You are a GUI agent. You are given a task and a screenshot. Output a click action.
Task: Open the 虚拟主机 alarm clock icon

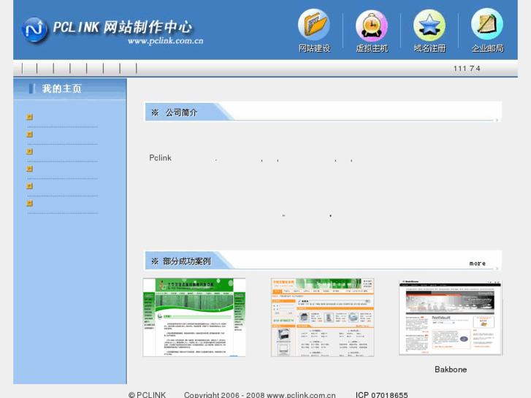(x=372, y=26)
